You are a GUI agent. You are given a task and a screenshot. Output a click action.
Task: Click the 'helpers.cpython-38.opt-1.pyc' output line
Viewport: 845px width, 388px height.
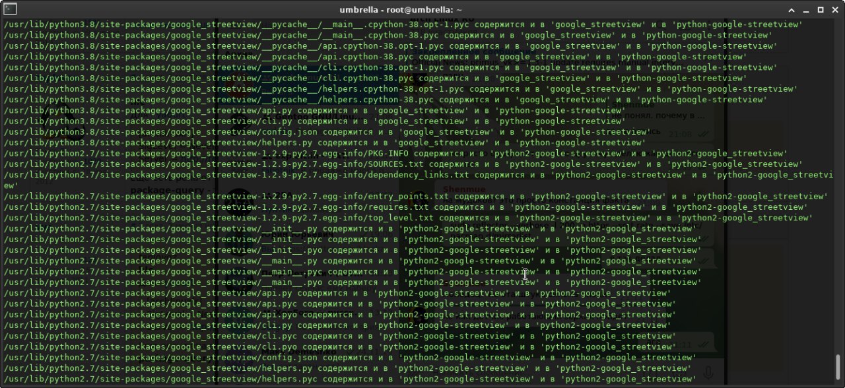[x=401, y=89]
